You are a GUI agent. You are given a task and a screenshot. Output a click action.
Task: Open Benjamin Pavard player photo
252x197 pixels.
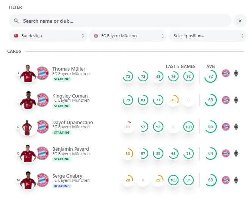[x=28, y=153]
